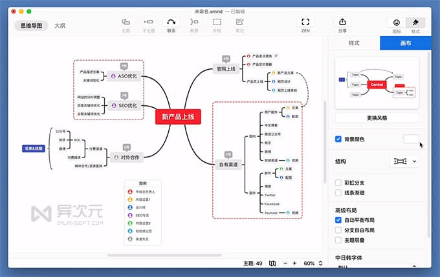The height and width of the screenshot is (277, 440).
Task: Click the zoom out minus button
Action: [x=285, y=263]
